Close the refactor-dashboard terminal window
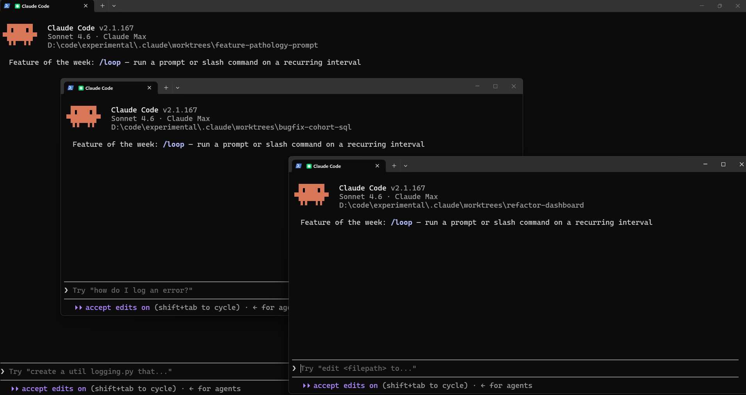The image size is (746, 395). point(741,164)
